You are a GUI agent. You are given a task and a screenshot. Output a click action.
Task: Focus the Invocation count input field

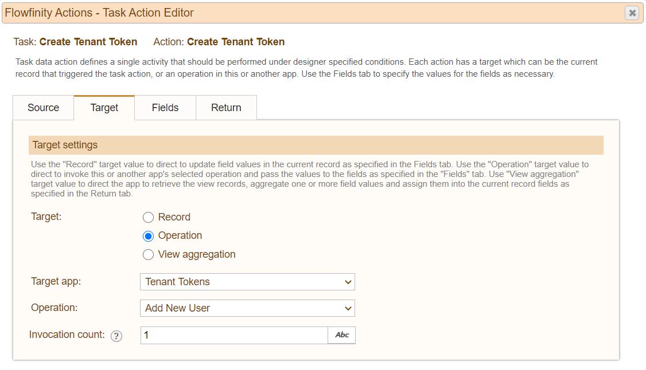point(234,335)
